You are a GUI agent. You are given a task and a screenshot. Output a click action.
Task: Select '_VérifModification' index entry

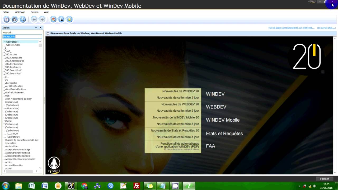click(x=13, y=86)
